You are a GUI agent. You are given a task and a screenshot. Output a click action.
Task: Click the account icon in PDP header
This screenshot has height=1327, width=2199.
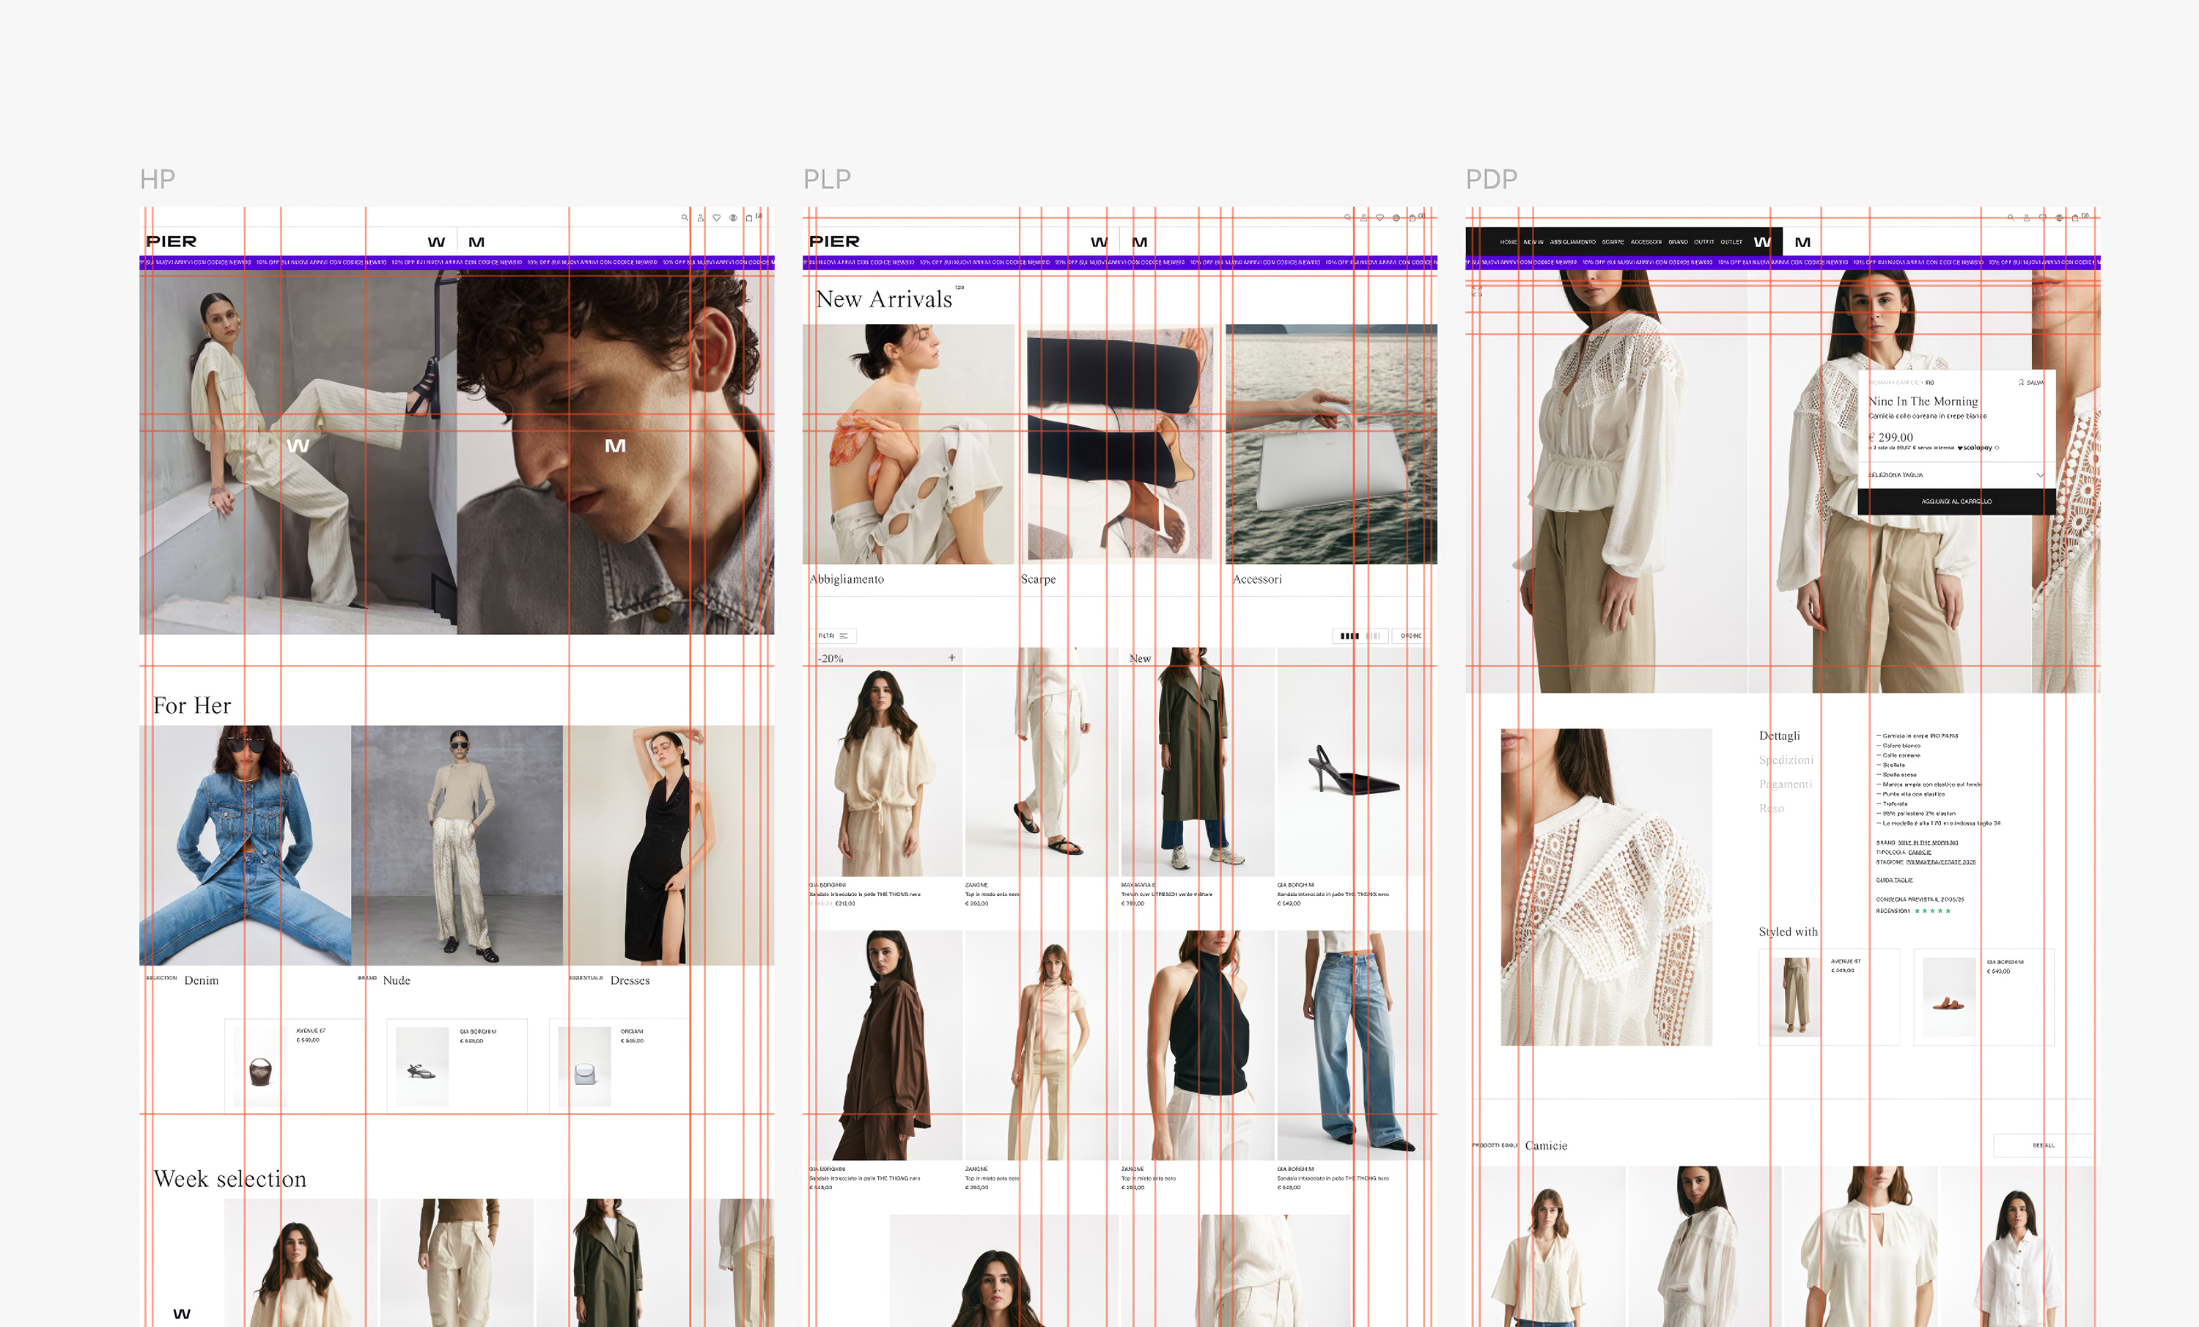pos(2027,218)
